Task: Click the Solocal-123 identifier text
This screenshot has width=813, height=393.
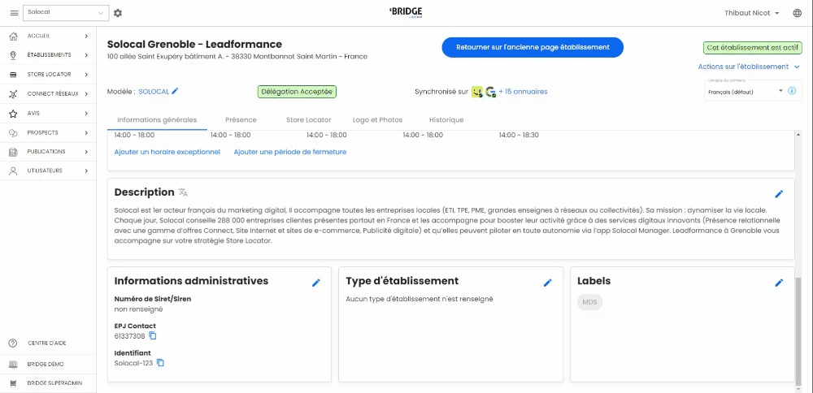Action: (x=133, y=363)
